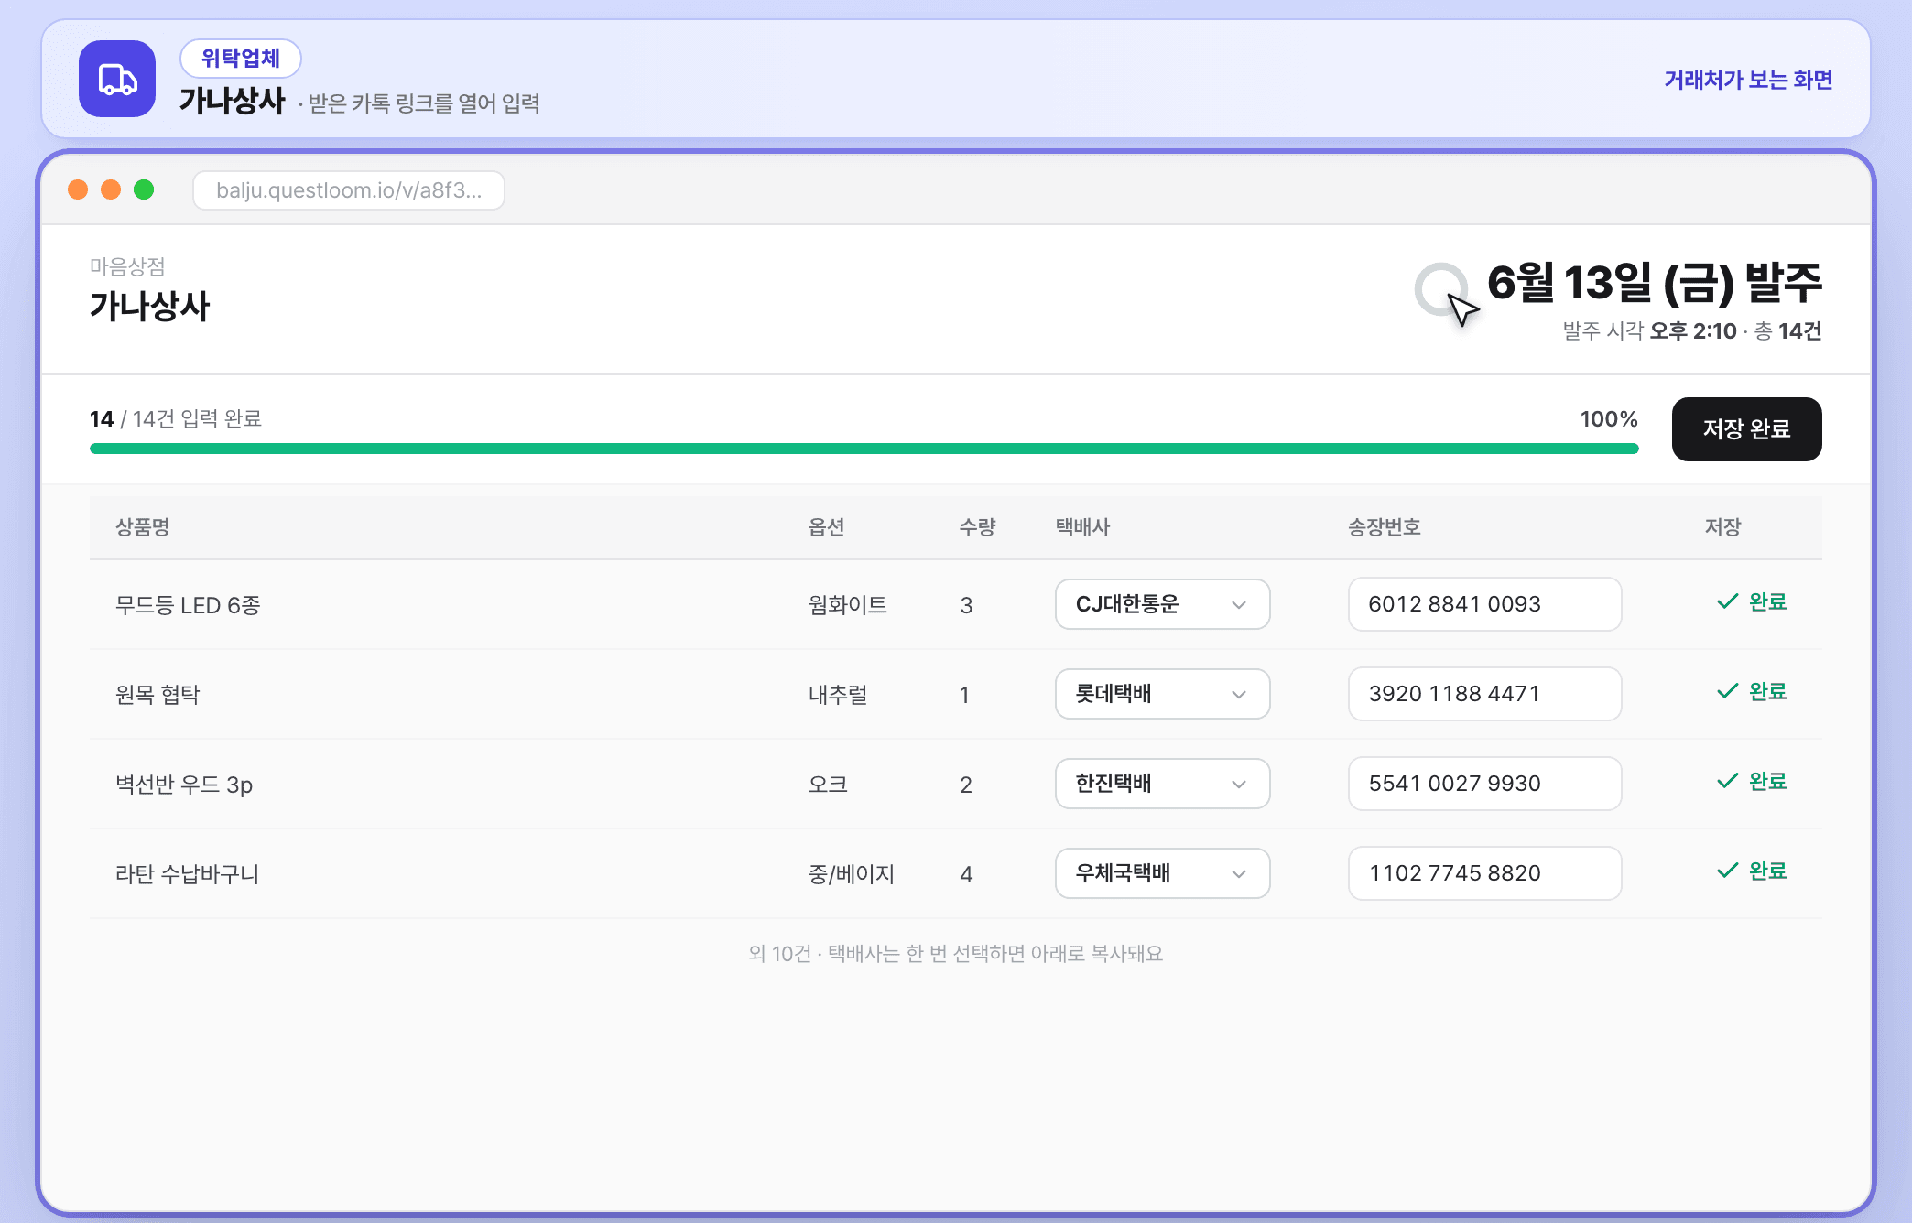Click tracking number field 1102 7745 8820
Viewport: 1912px width, 1223px height.
click(1484, 873)
